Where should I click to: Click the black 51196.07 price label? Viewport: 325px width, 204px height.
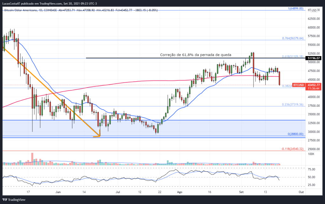(x=314, y=58)
